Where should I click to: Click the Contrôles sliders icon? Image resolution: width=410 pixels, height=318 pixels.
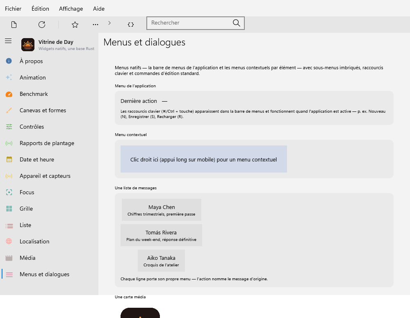pyautogui.click(x=9, y=127)
